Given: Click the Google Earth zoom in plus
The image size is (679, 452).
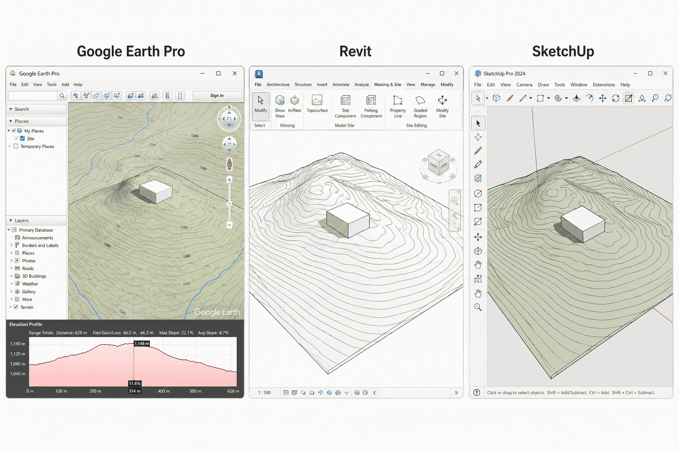Looking at the screenshot, I should 229,180.
